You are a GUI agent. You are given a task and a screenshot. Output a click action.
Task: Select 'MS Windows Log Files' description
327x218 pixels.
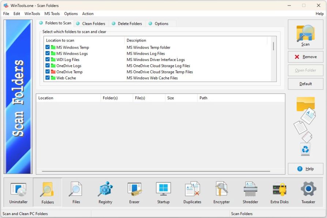coord(146,54)
